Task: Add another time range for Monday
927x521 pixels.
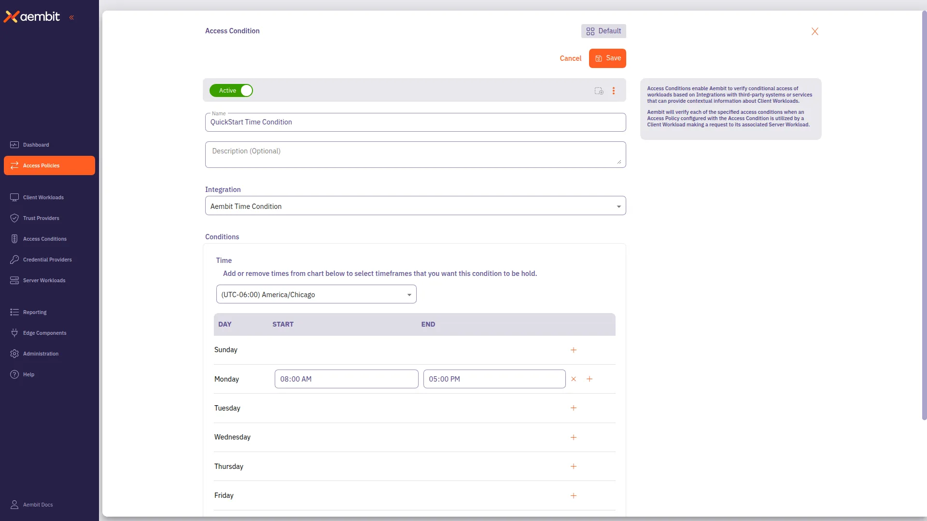Action: pyautogui.click(x=590, y=379)
